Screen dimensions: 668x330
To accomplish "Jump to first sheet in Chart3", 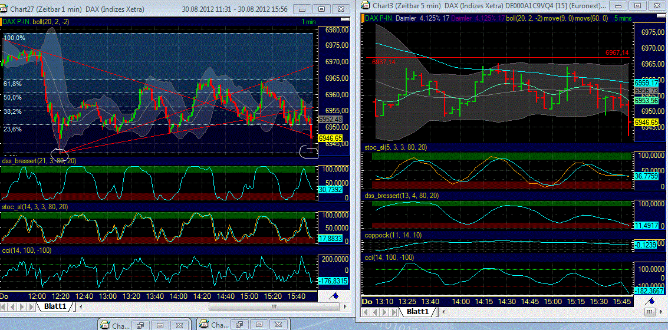I will [366, 312].
